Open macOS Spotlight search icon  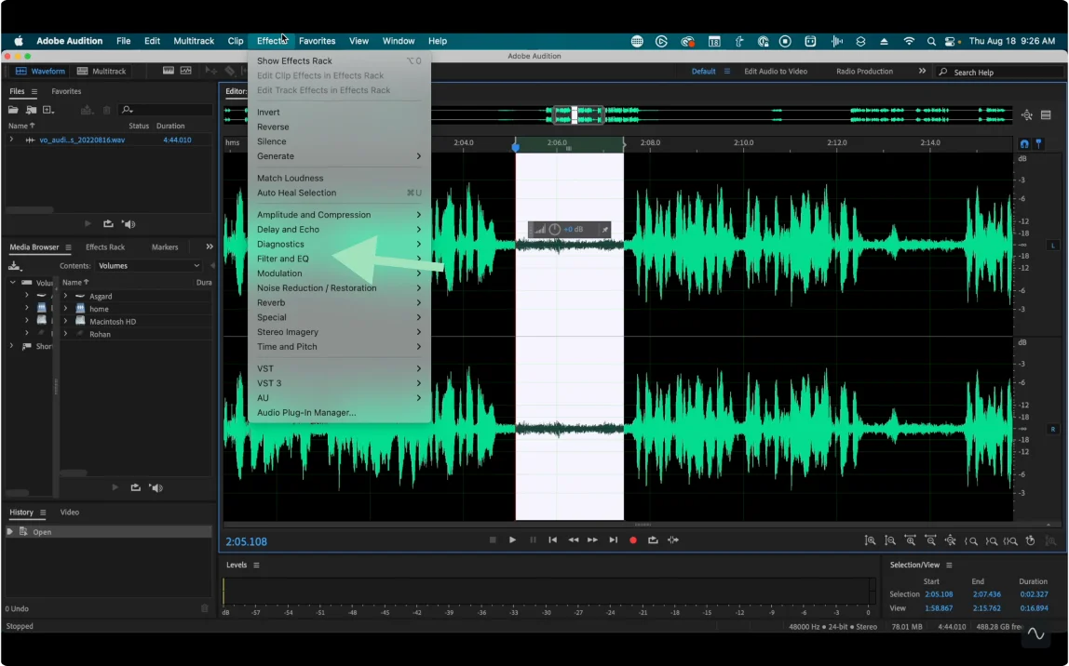click(x=930, y=41)
